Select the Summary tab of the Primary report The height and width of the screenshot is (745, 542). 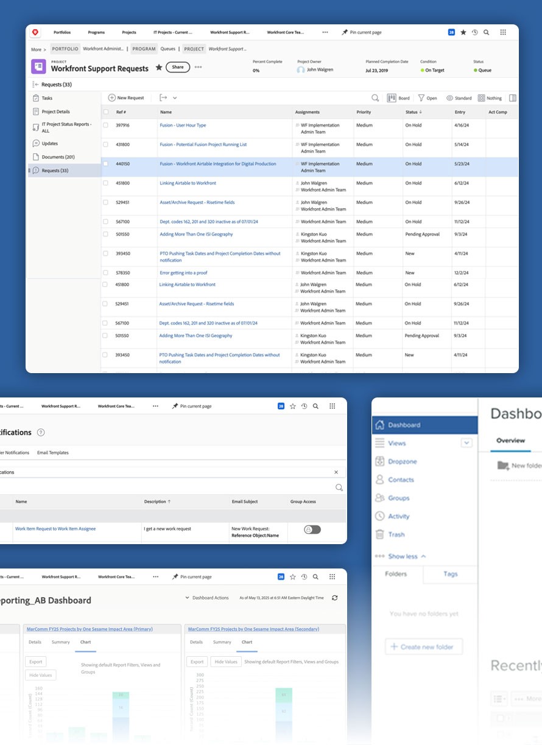click(61, 642)
